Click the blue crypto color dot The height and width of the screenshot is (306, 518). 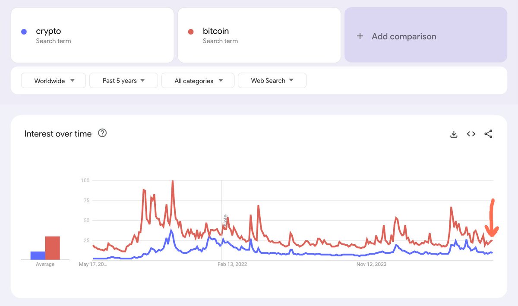(x=24, y=32)
